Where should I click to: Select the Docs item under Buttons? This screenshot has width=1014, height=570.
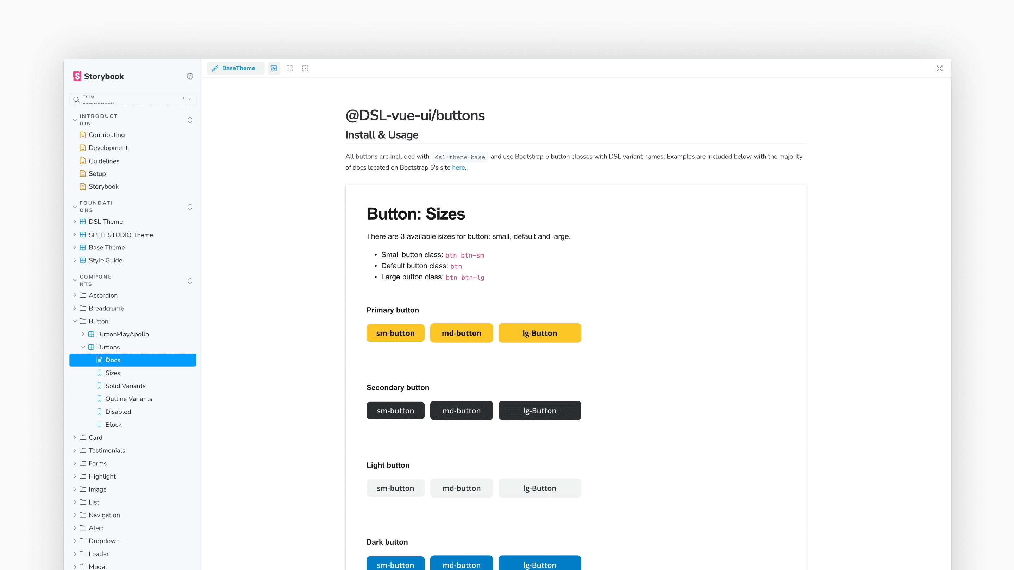(113, 360)
